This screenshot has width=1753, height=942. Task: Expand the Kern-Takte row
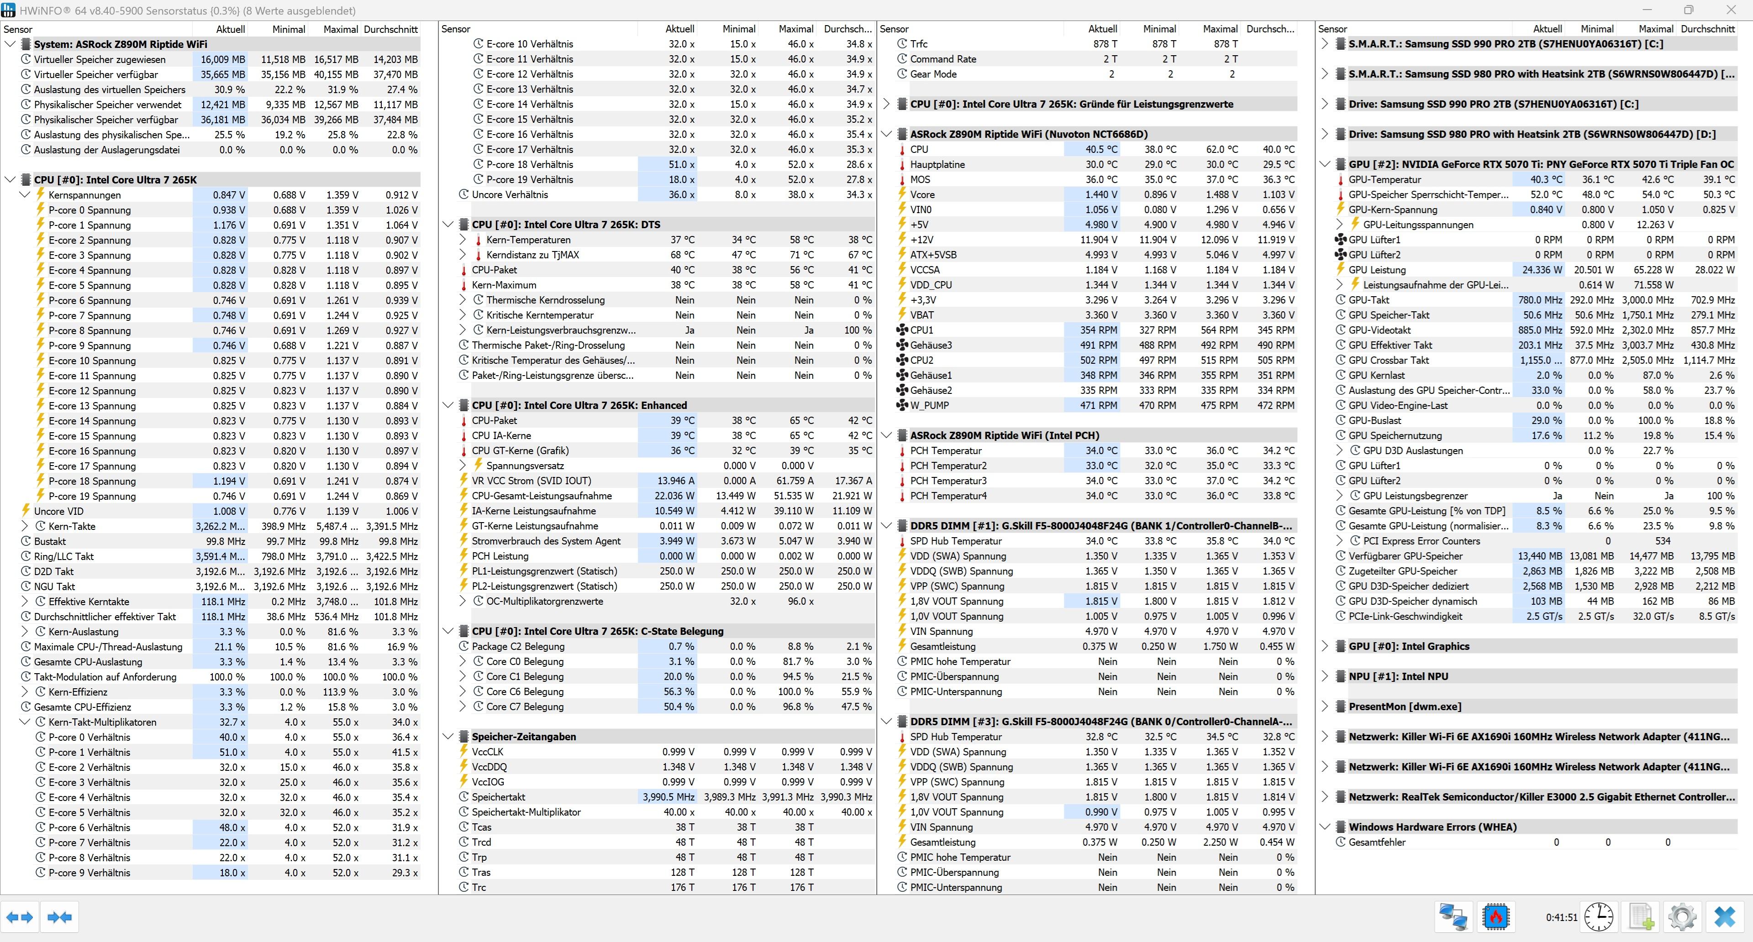point(25,526)
